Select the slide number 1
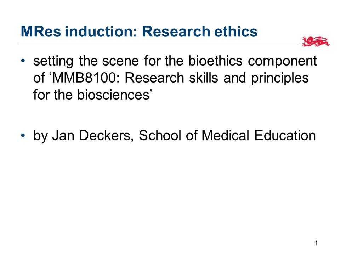Viewport: 340px width, 255px height. pyautogui.click(x=316, y=243)
